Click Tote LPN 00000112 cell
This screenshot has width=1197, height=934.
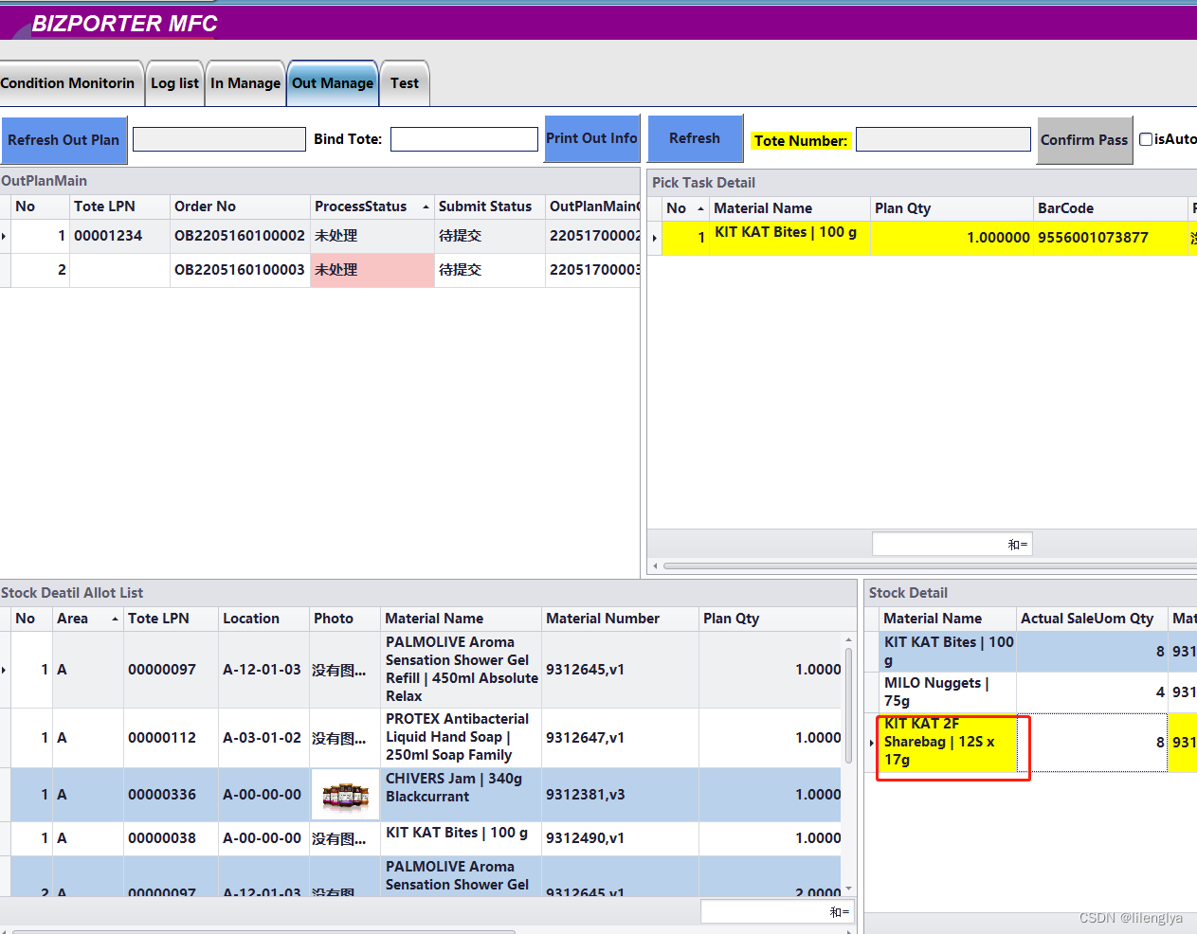pos(172,738)
